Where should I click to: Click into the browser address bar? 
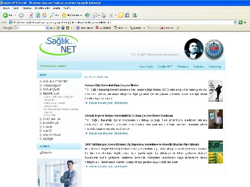click(121, 23)
